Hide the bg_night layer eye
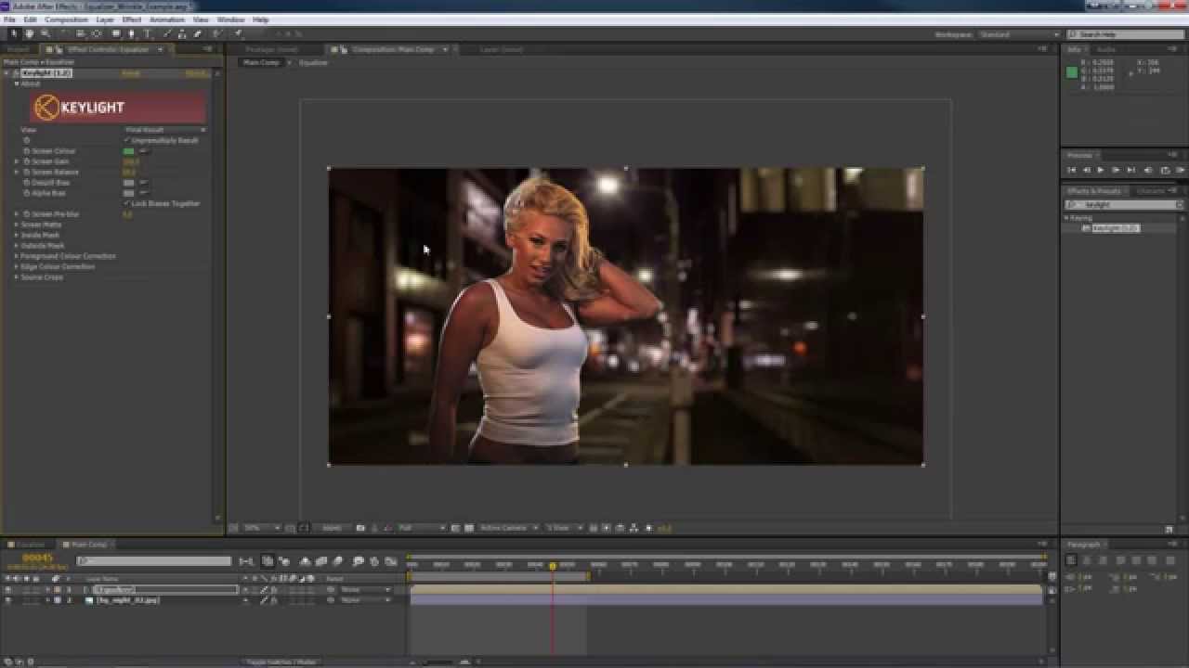 (8, 600)
